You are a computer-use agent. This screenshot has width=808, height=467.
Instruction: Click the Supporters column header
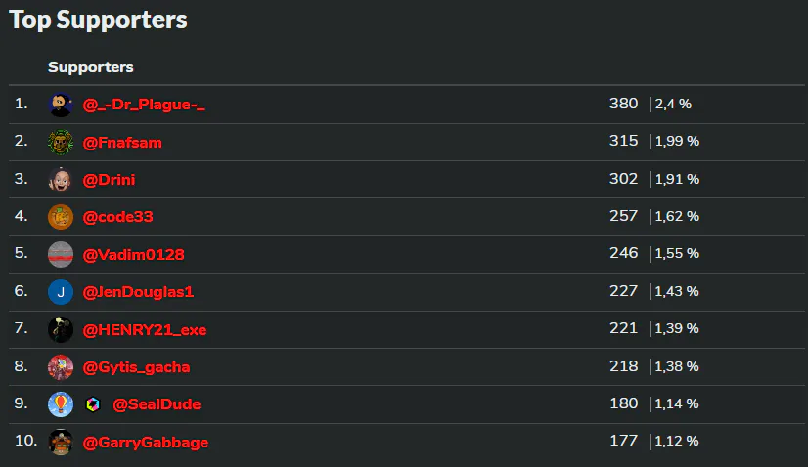pos(91,67)
